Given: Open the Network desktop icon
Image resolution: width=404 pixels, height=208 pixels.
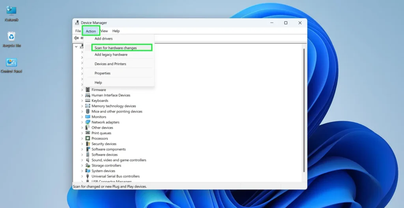Looking at the screenshot, I should (x=11, y=14).
